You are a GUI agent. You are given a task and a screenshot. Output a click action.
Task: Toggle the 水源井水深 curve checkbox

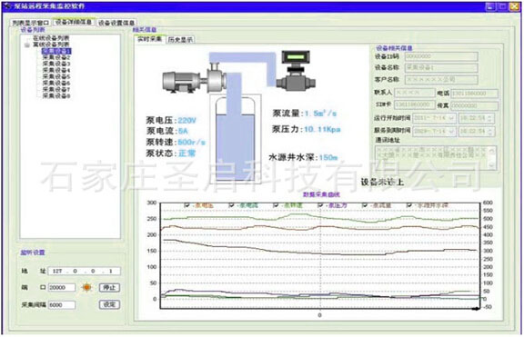[x=409, y=205]
